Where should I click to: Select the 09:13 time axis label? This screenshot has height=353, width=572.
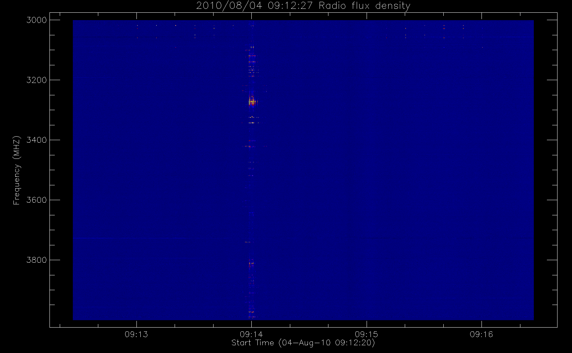pyautogui.click(x=136, y=334)
